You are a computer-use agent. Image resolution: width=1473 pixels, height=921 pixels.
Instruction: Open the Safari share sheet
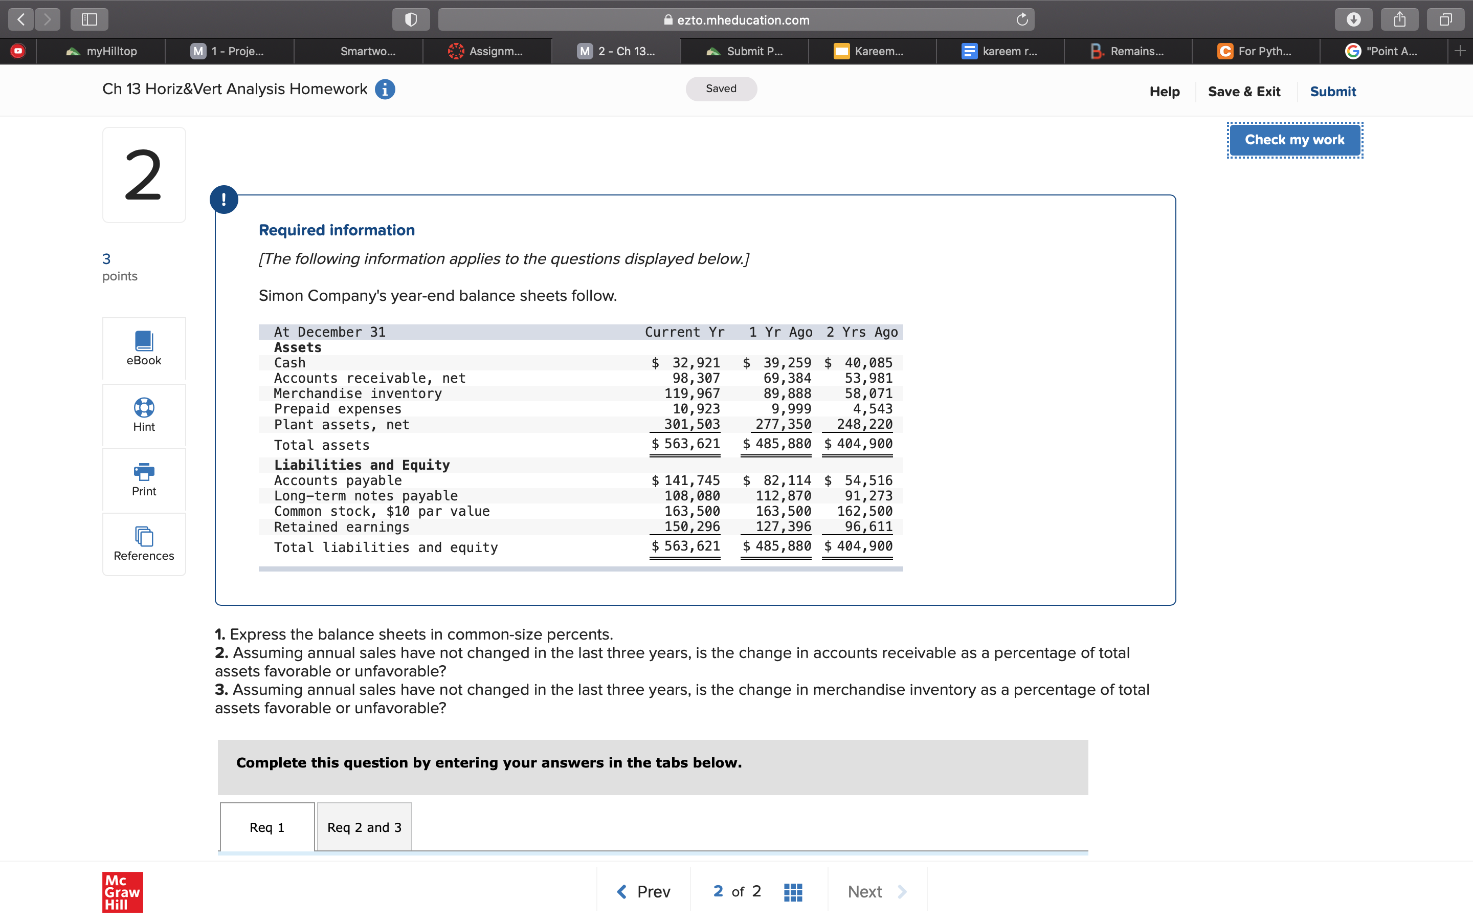coord(1399,19)
